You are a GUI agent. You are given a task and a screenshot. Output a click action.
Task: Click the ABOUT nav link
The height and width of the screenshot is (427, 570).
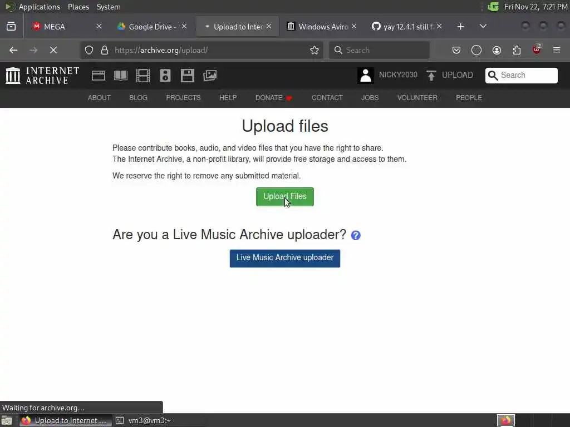99,98
